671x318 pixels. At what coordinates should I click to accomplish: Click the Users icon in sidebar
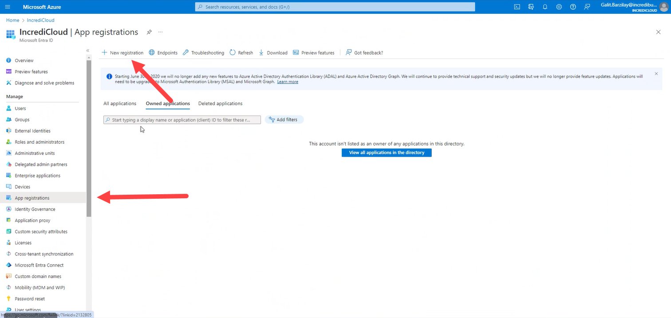click(9, 108)
